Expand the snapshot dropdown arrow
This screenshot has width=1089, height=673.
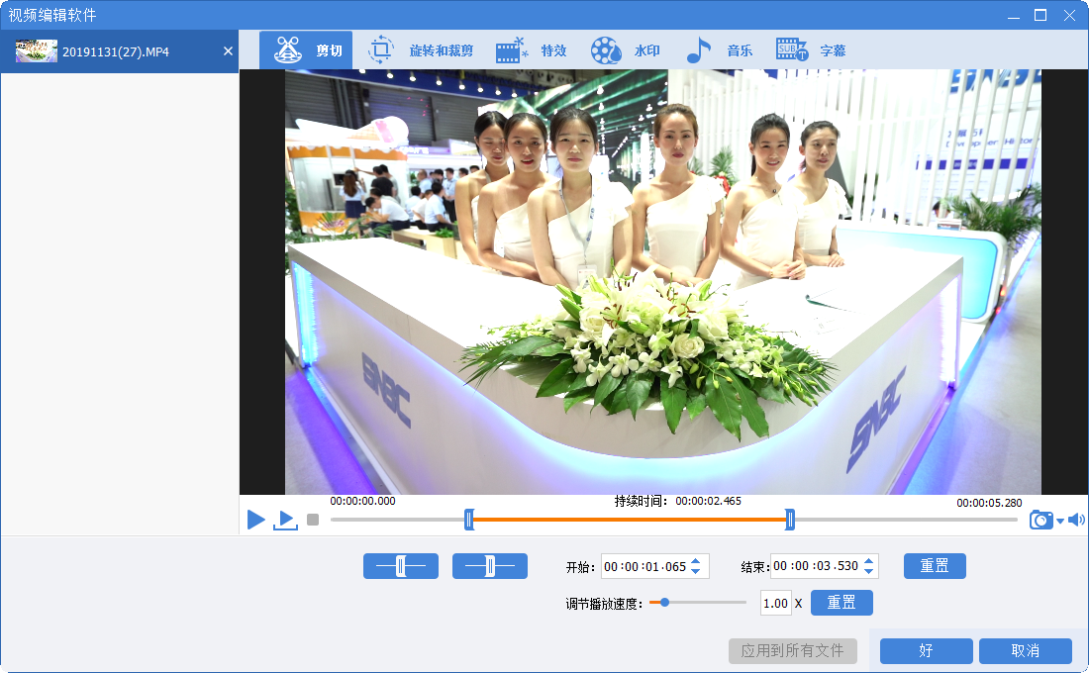pos(1060,521)
